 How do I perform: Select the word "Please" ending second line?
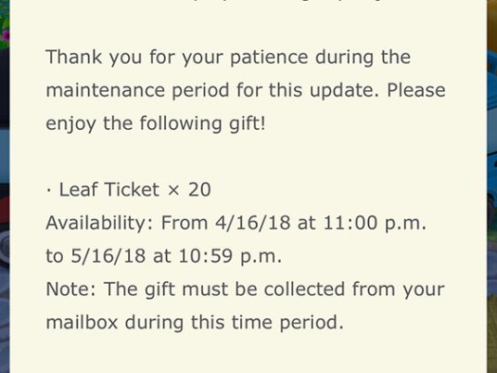(x=416, y=90)
